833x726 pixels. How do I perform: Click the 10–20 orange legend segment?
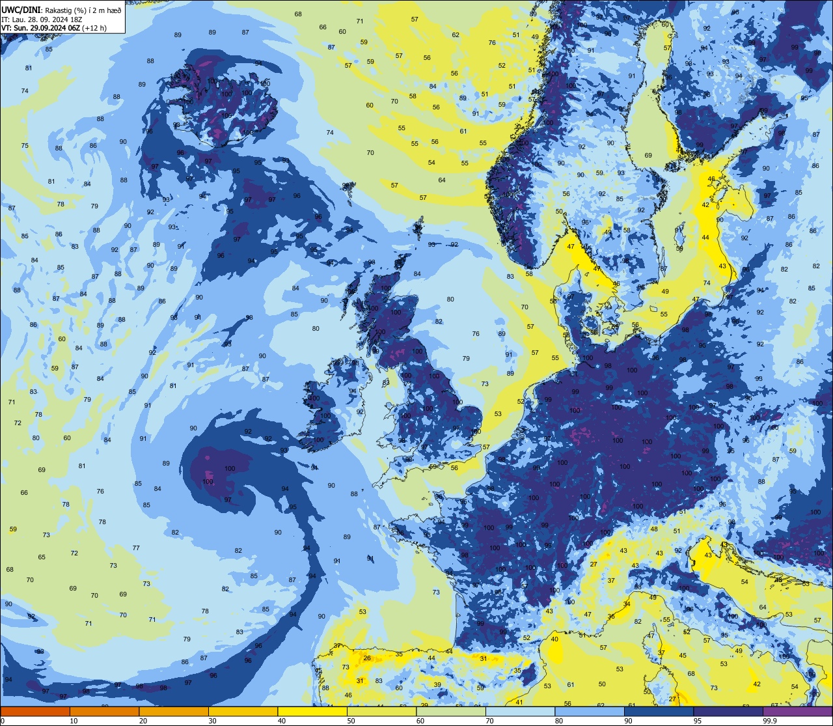point(104,712)
